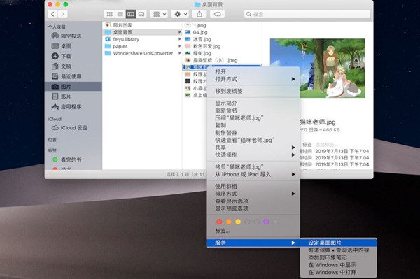Select 图片 in the sidebar
The height and width of the screenshot is (279, 420).
coord(73,87)
